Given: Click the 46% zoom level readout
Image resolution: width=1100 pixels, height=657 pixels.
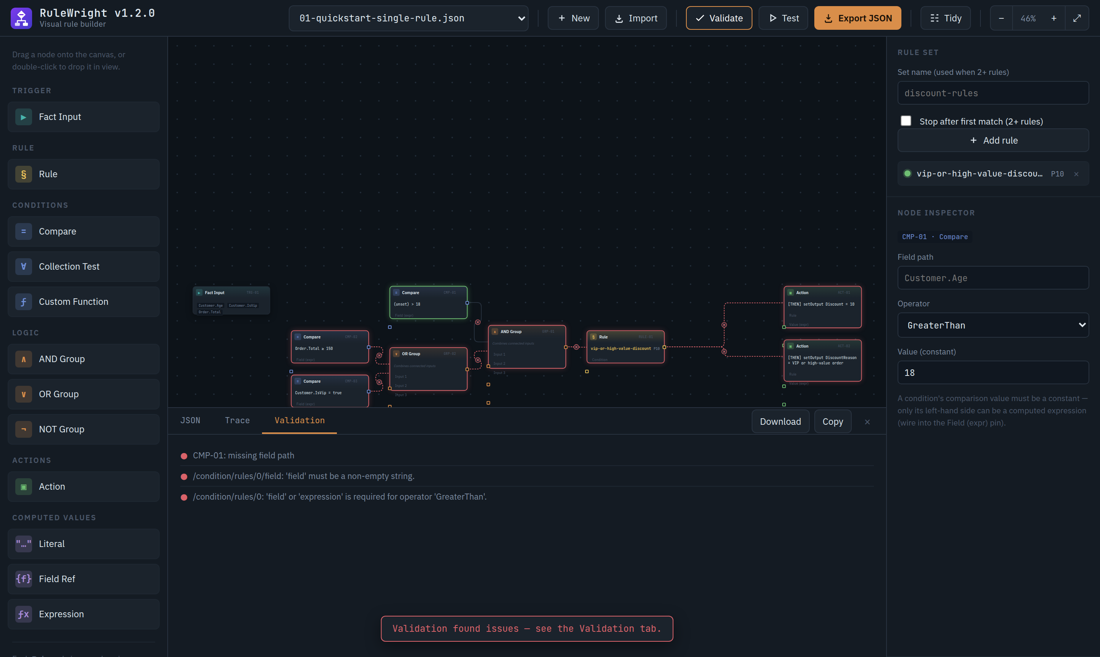Looking at the screenshot, I should click(x=1028, y=18).
